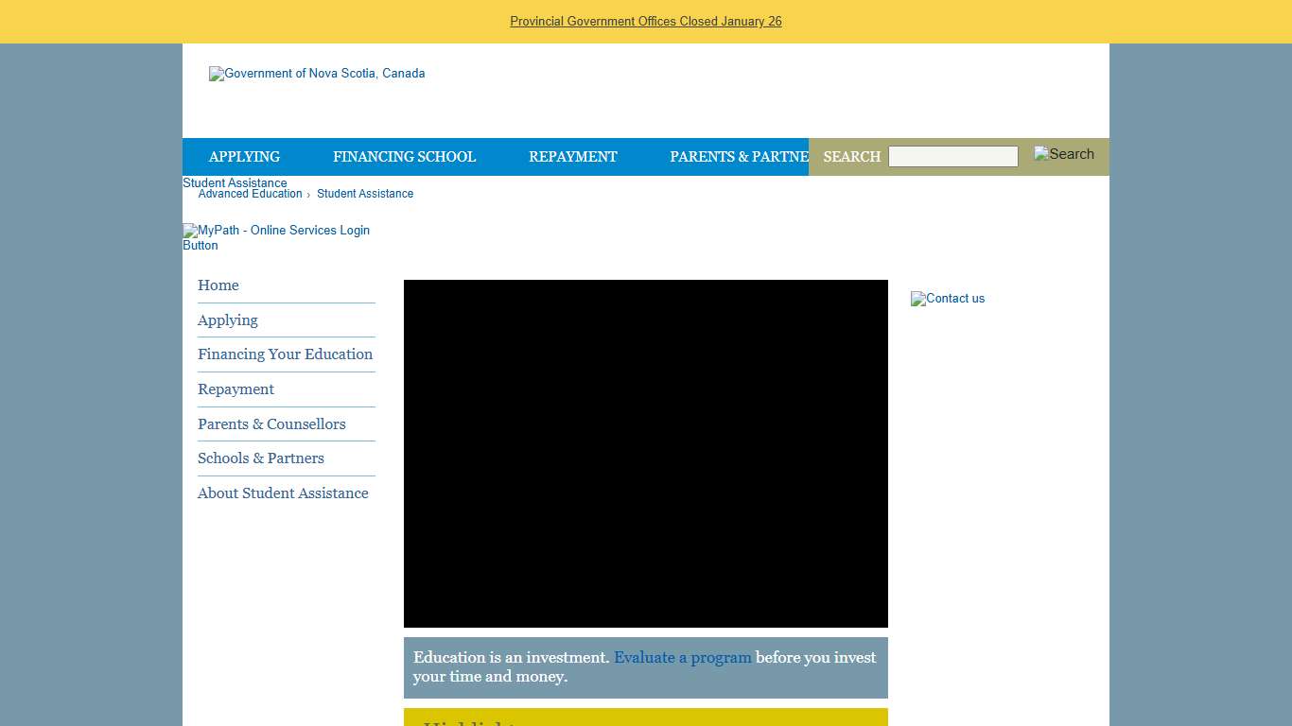Select Applying in the sidebar
This screenshot has width=1292, height=726.
point(227,320)
